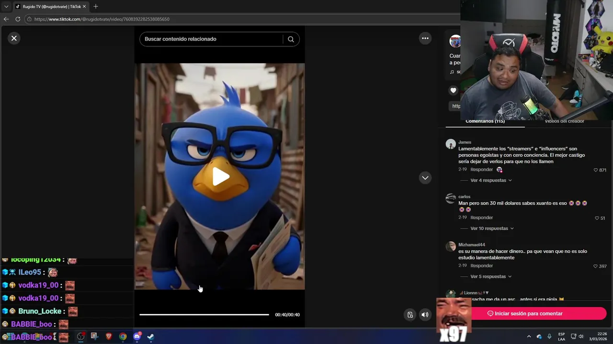The height and width of the screenshot is (344, 613).
Task: Go to next video with down chevron
Action: tap(425, 178)
